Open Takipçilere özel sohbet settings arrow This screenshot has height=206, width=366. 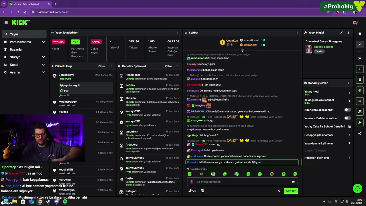349,101
